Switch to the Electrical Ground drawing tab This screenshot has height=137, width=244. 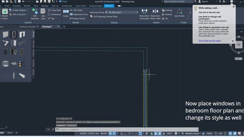[27, 27]
